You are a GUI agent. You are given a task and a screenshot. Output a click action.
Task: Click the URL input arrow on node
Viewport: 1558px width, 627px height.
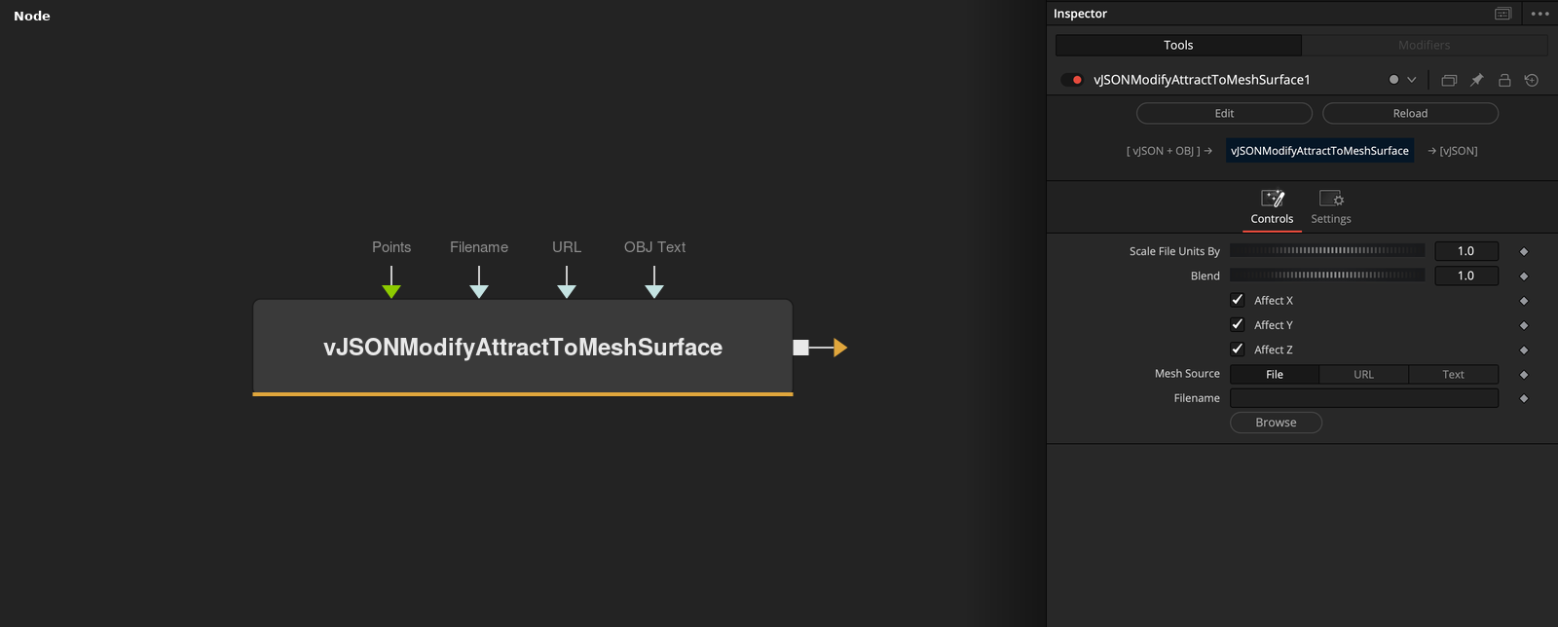567,290
